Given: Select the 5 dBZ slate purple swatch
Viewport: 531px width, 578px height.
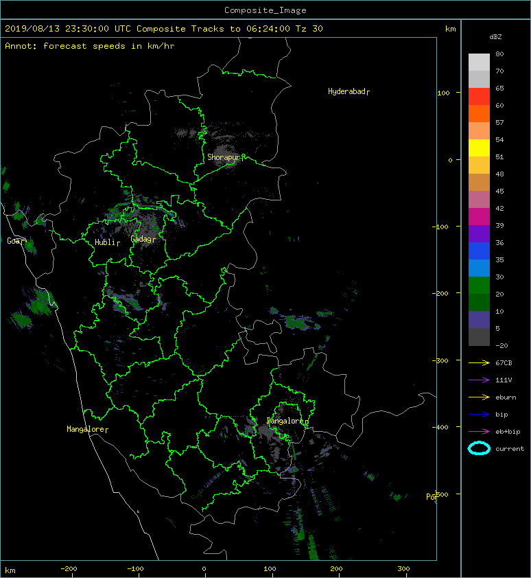Looking at the screenshot, I should [479, 319].
